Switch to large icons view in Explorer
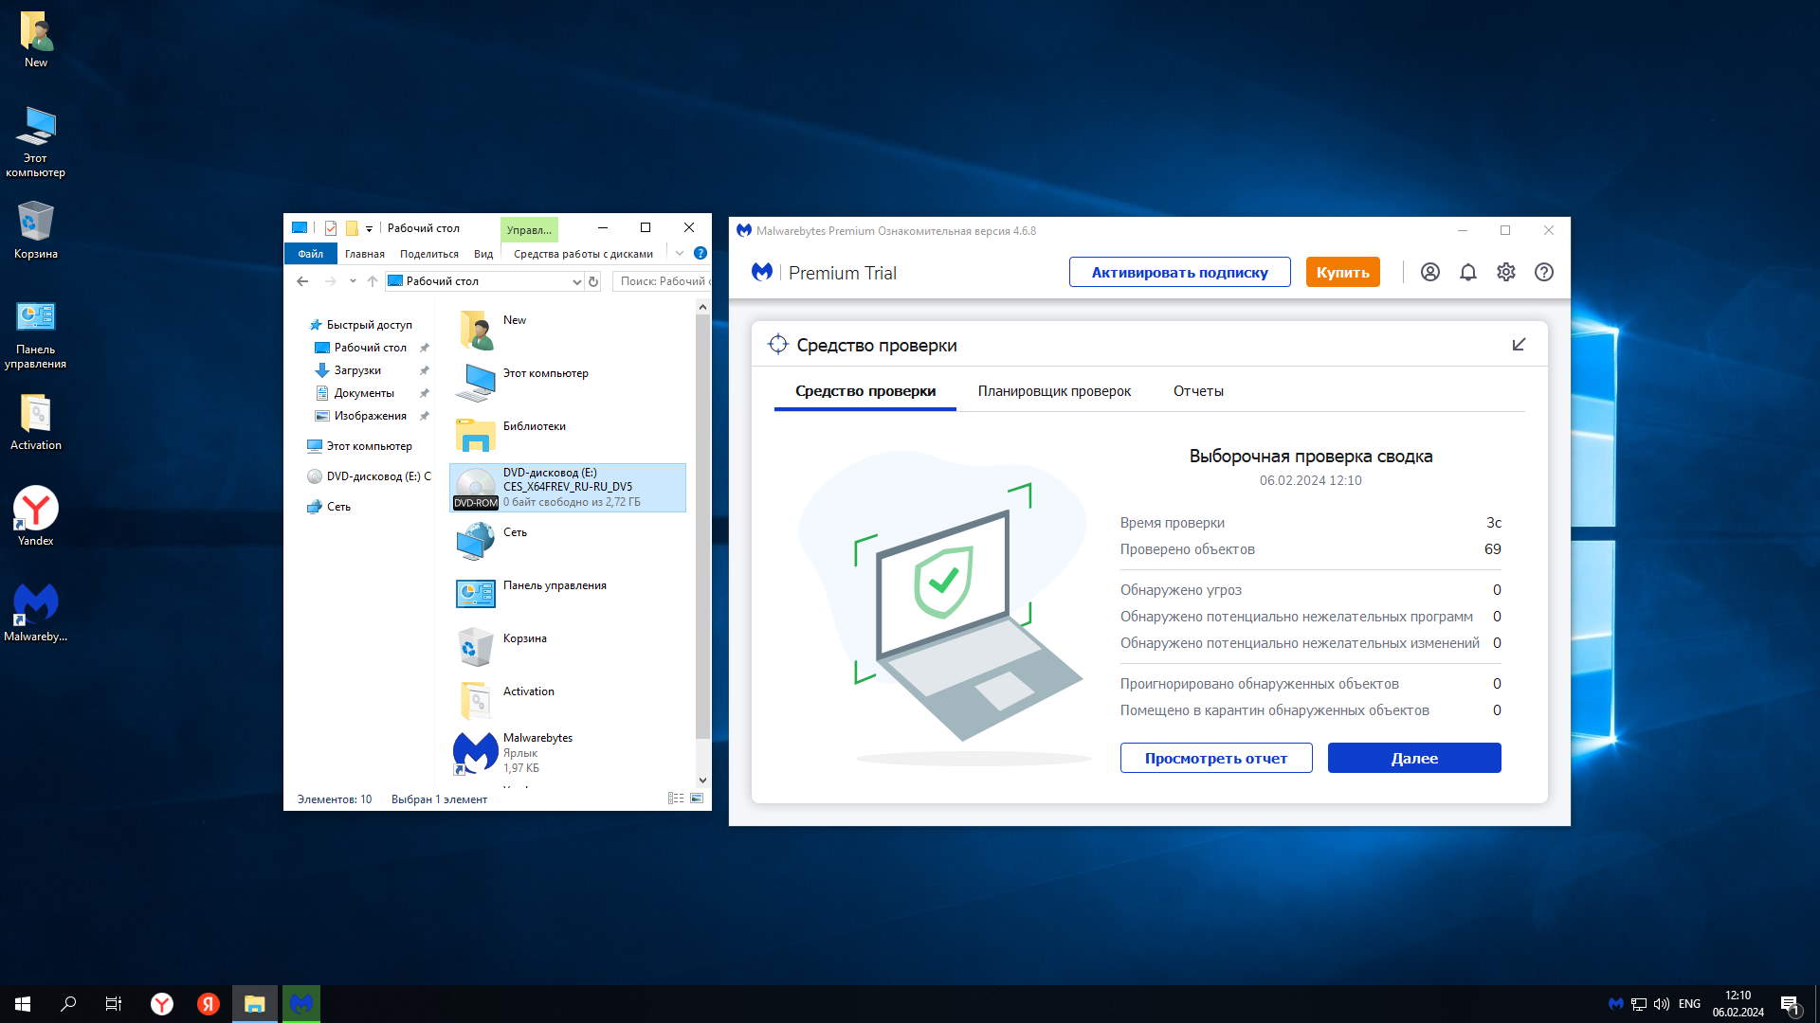 [697, 799]
